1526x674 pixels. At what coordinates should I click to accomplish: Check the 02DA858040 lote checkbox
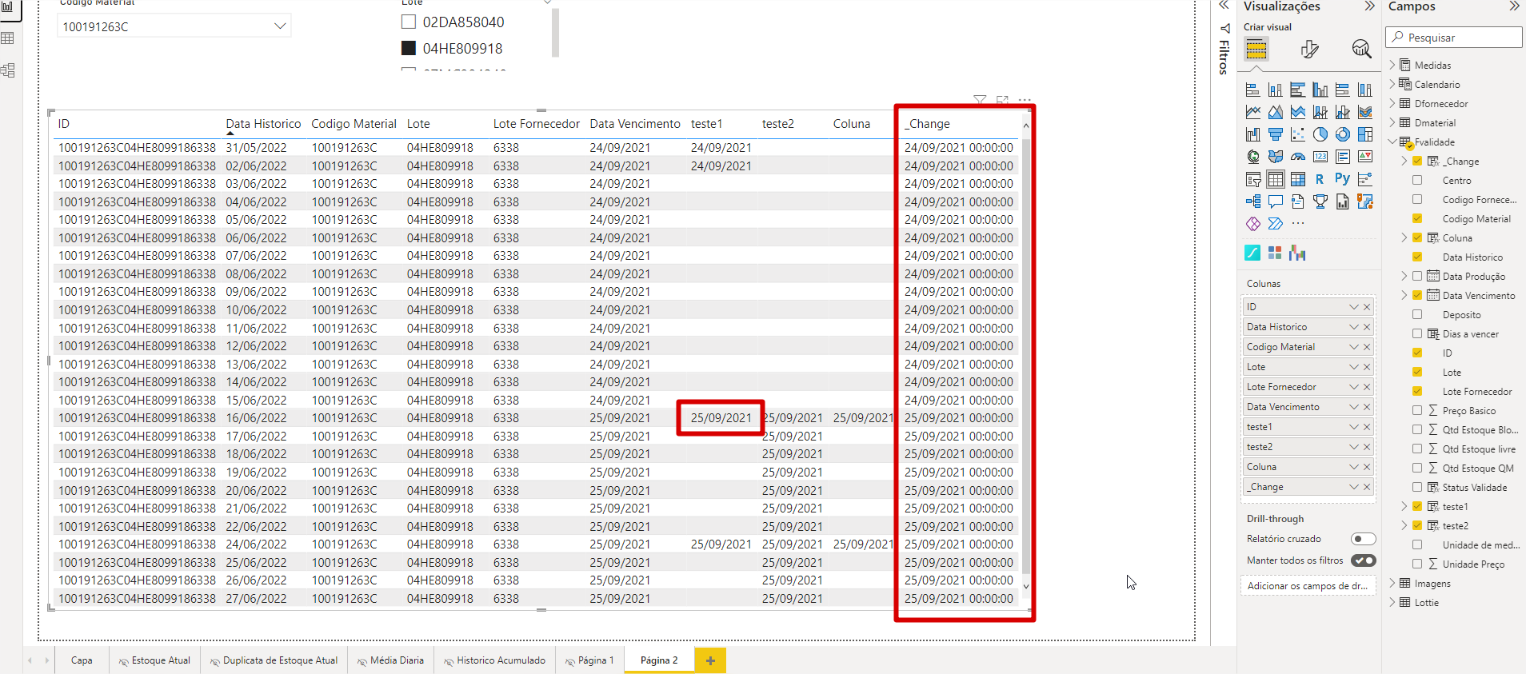pyautogui.click(x=409, y=22)
